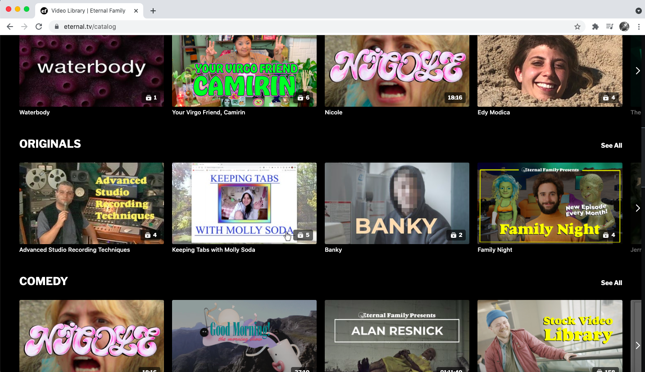Advance the Comedy row right chevron

tap(637, 345)
